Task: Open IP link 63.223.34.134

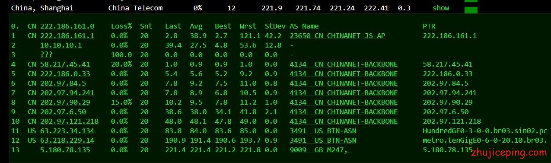Action: click(67, 131)
